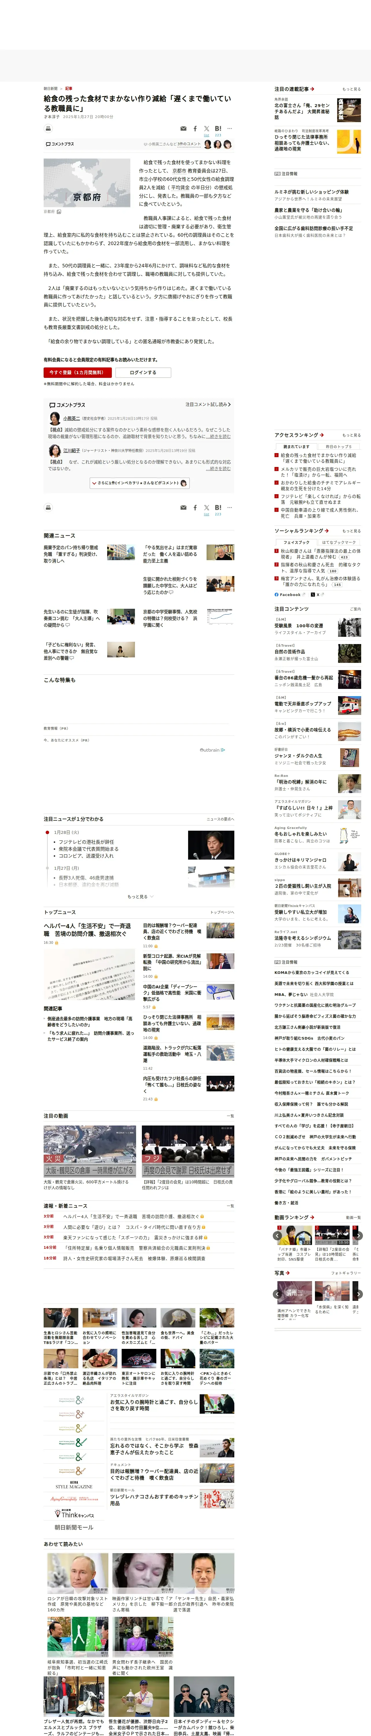Click commenter avatars beside 3件のコメント
The width and height of the screenshot is (371, 1736).
(218, 144)
